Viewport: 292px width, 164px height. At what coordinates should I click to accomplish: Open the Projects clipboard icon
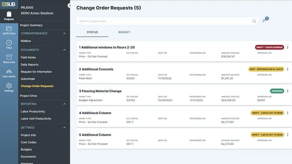pos(9,14)
